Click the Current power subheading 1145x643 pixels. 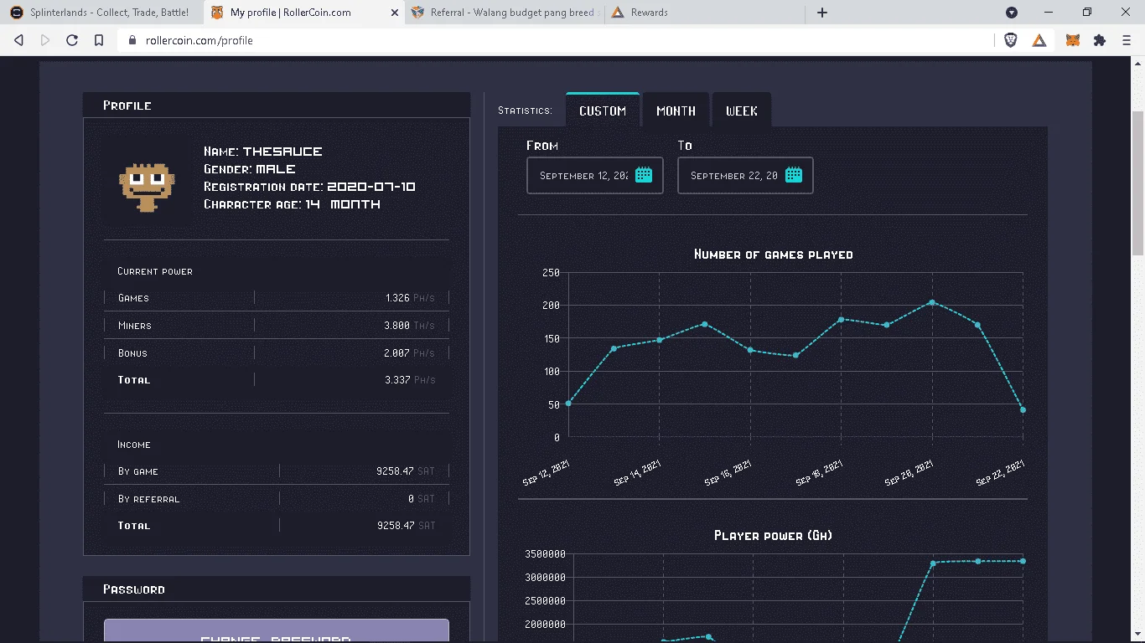tap(155, 271)
